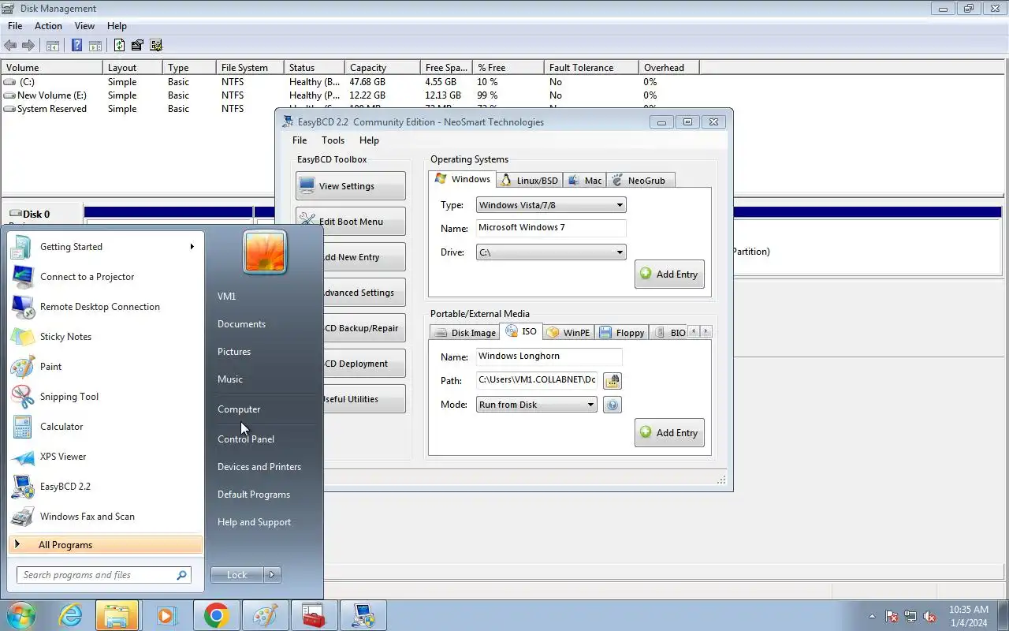
Task: Toggle Show/Hide Action Pane toolbar icon
Action: coord(95,46)
